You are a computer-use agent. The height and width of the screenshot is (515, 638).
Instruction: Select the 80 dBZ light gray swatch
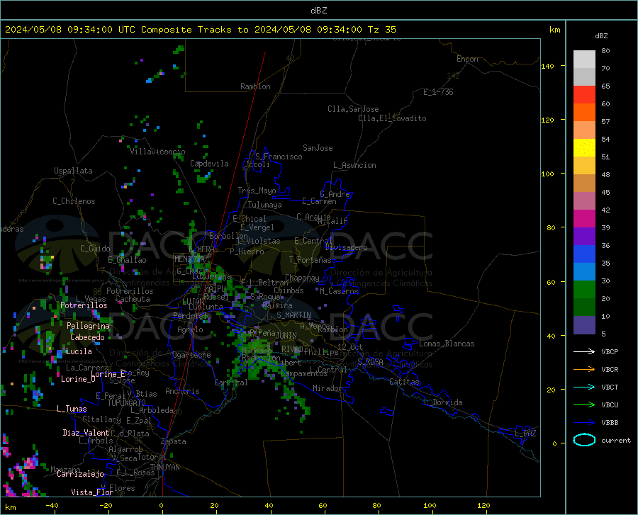click(x=584, y=59)
